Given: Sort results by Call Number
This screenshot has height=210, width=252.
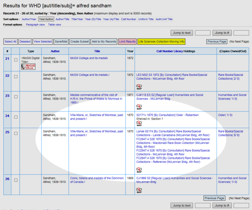Looking at the screenshot, I should tap(129, 19).
